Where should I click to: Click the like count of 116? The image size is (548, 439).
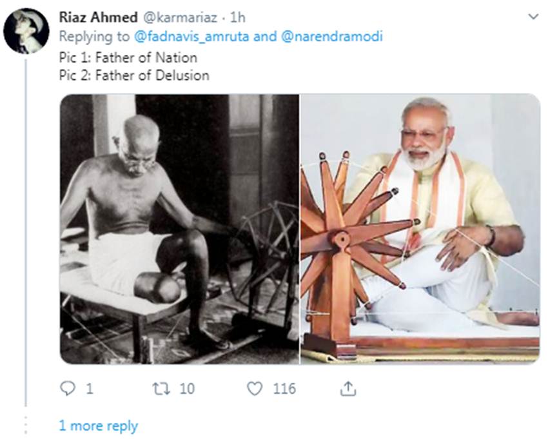point(284,388)
